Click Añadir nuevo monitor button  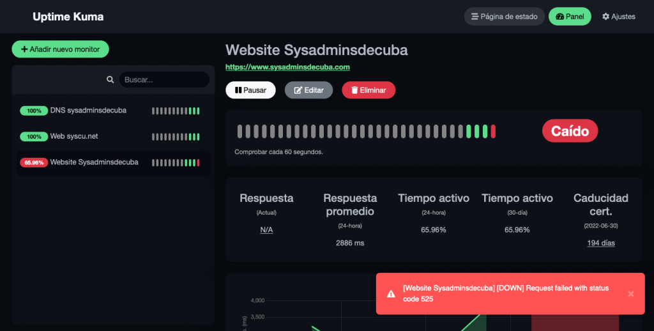click(61, 49)
